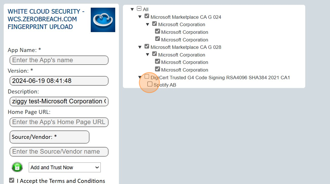Screen dimensions: 330x184
Task: Click the green padlock trust icon
Action: click(17, 167)
